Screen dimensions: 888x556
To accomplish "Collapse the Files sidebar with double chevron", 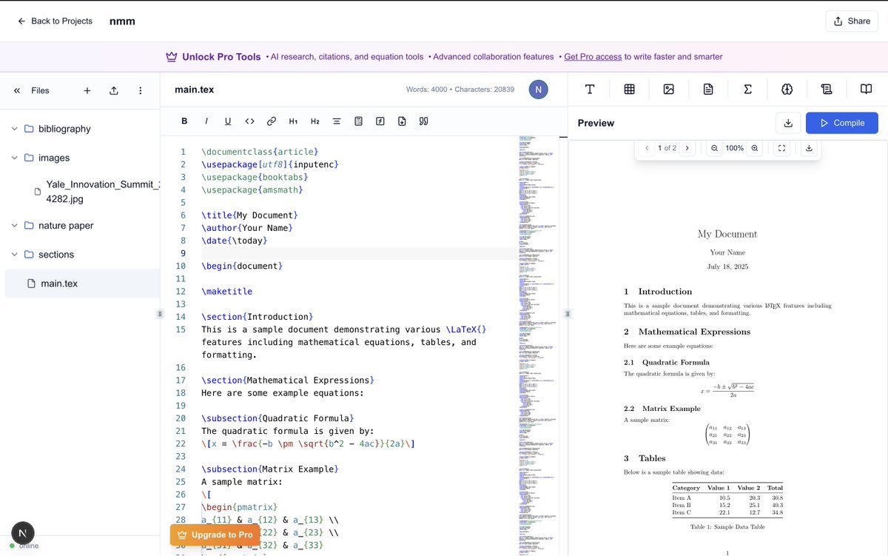I will (17, 90).
